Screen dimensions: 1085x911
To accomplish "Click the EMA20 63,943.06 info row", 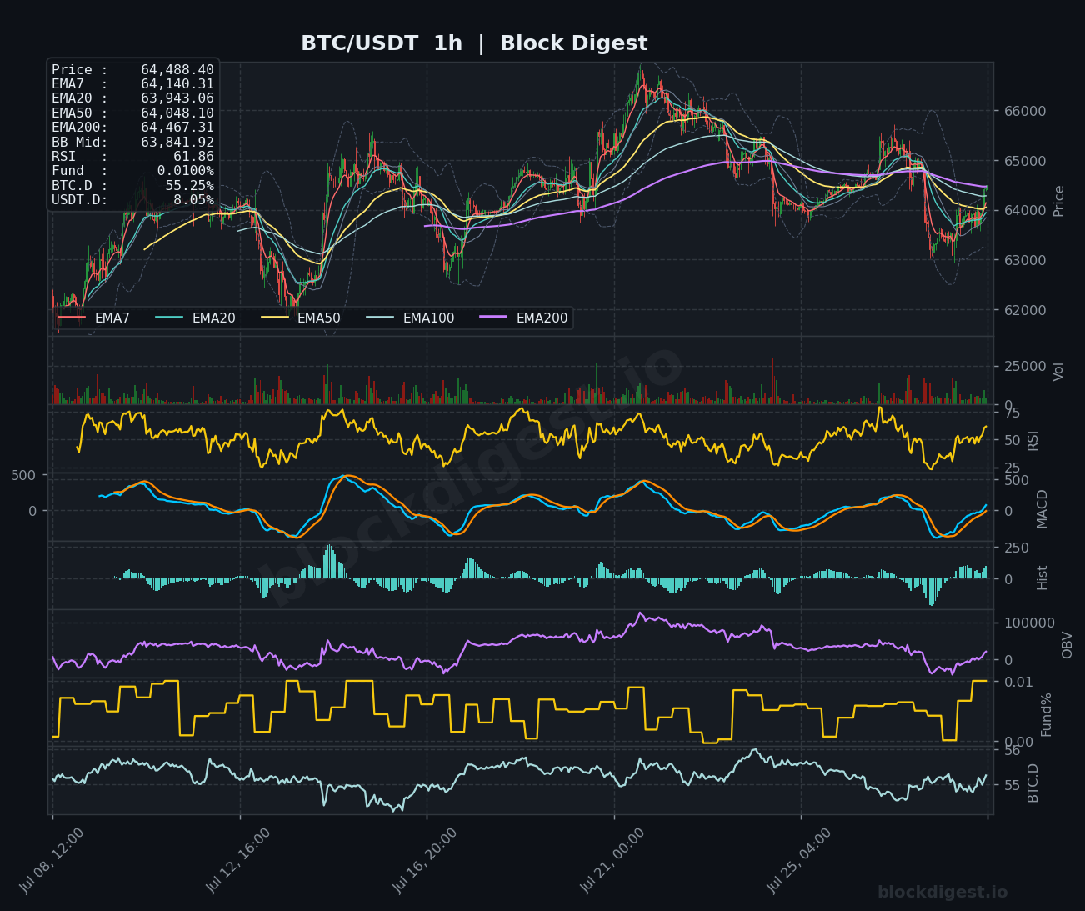I will tap(132, 98).
